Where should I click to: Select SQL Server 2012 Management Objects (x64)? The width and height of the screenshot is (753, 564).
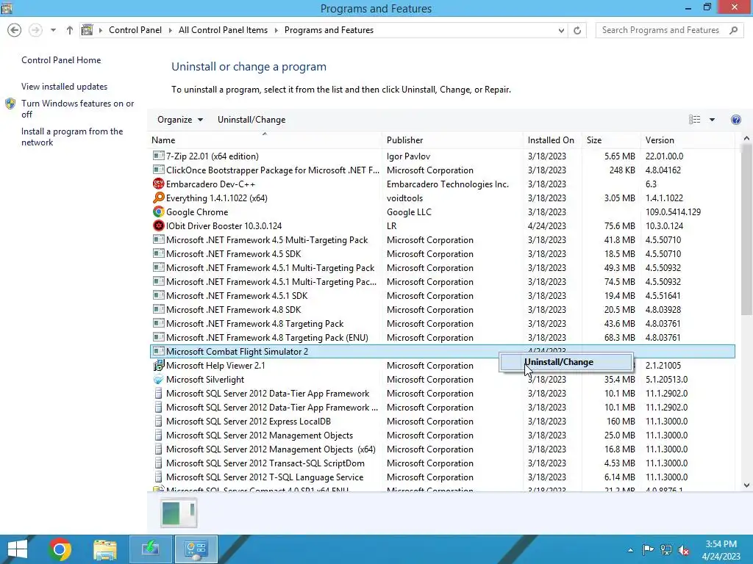(x=442, y=449)
